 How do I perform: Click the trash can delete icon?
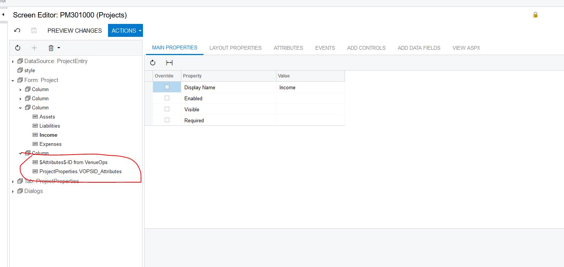point(51,48)
